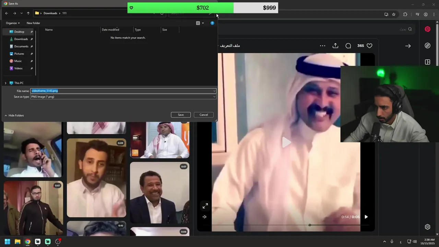Play the video using bottom play button
This screenshot has width=439, height=247.
pyautogui.click(x=366, y=217)
